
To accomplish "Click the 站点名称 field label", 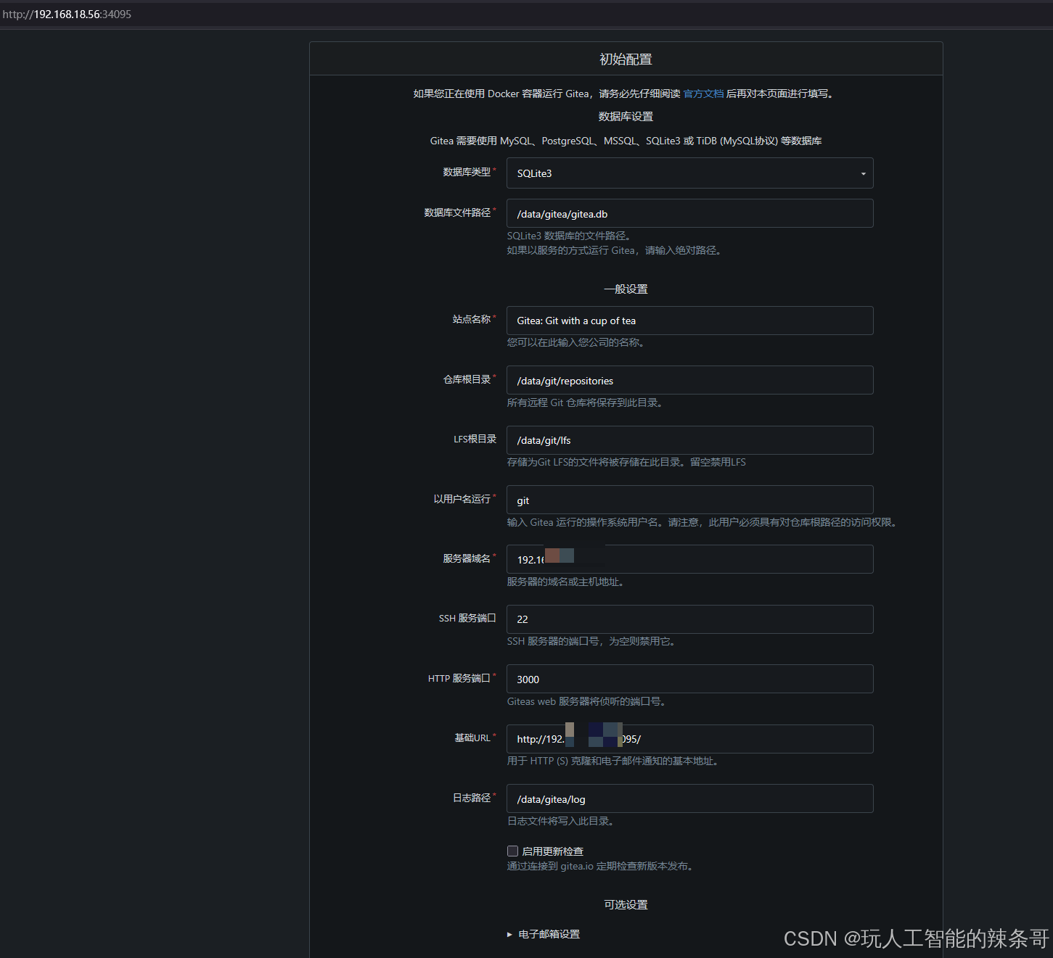I will [x=472, y=319].
